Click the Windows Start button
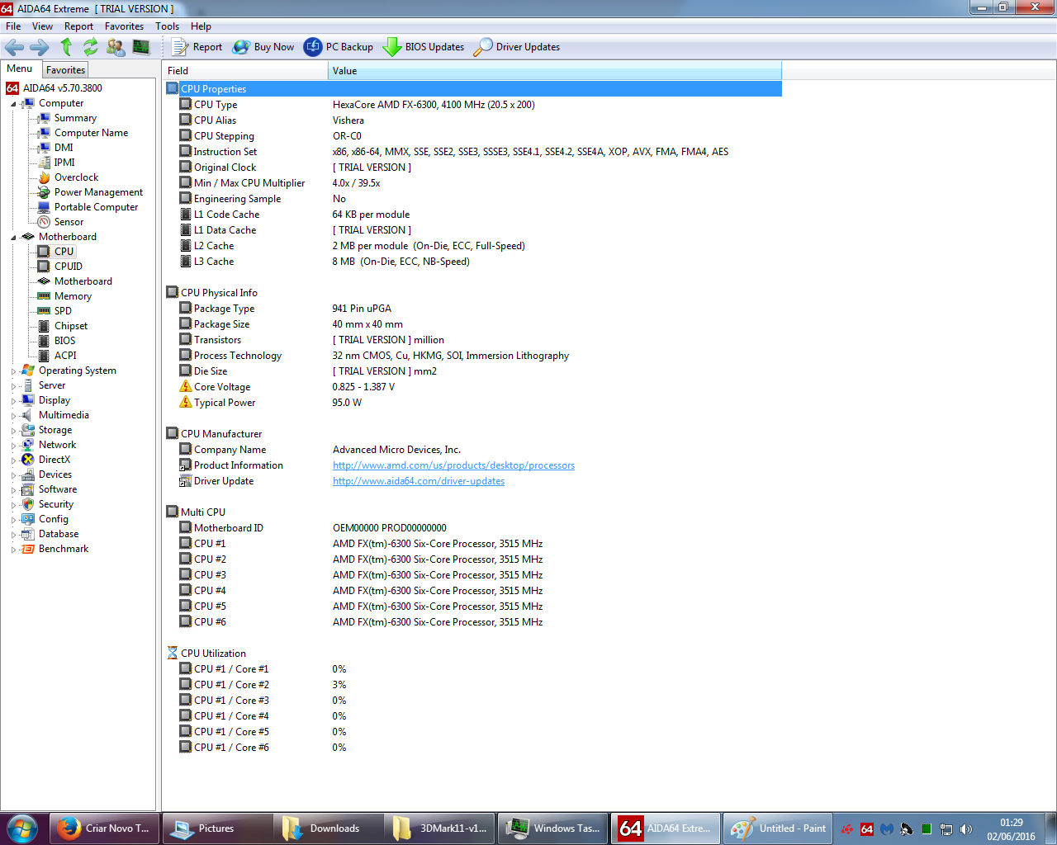Image resolution: width=1057 pixels, height=845 pixels. [22, 828]
